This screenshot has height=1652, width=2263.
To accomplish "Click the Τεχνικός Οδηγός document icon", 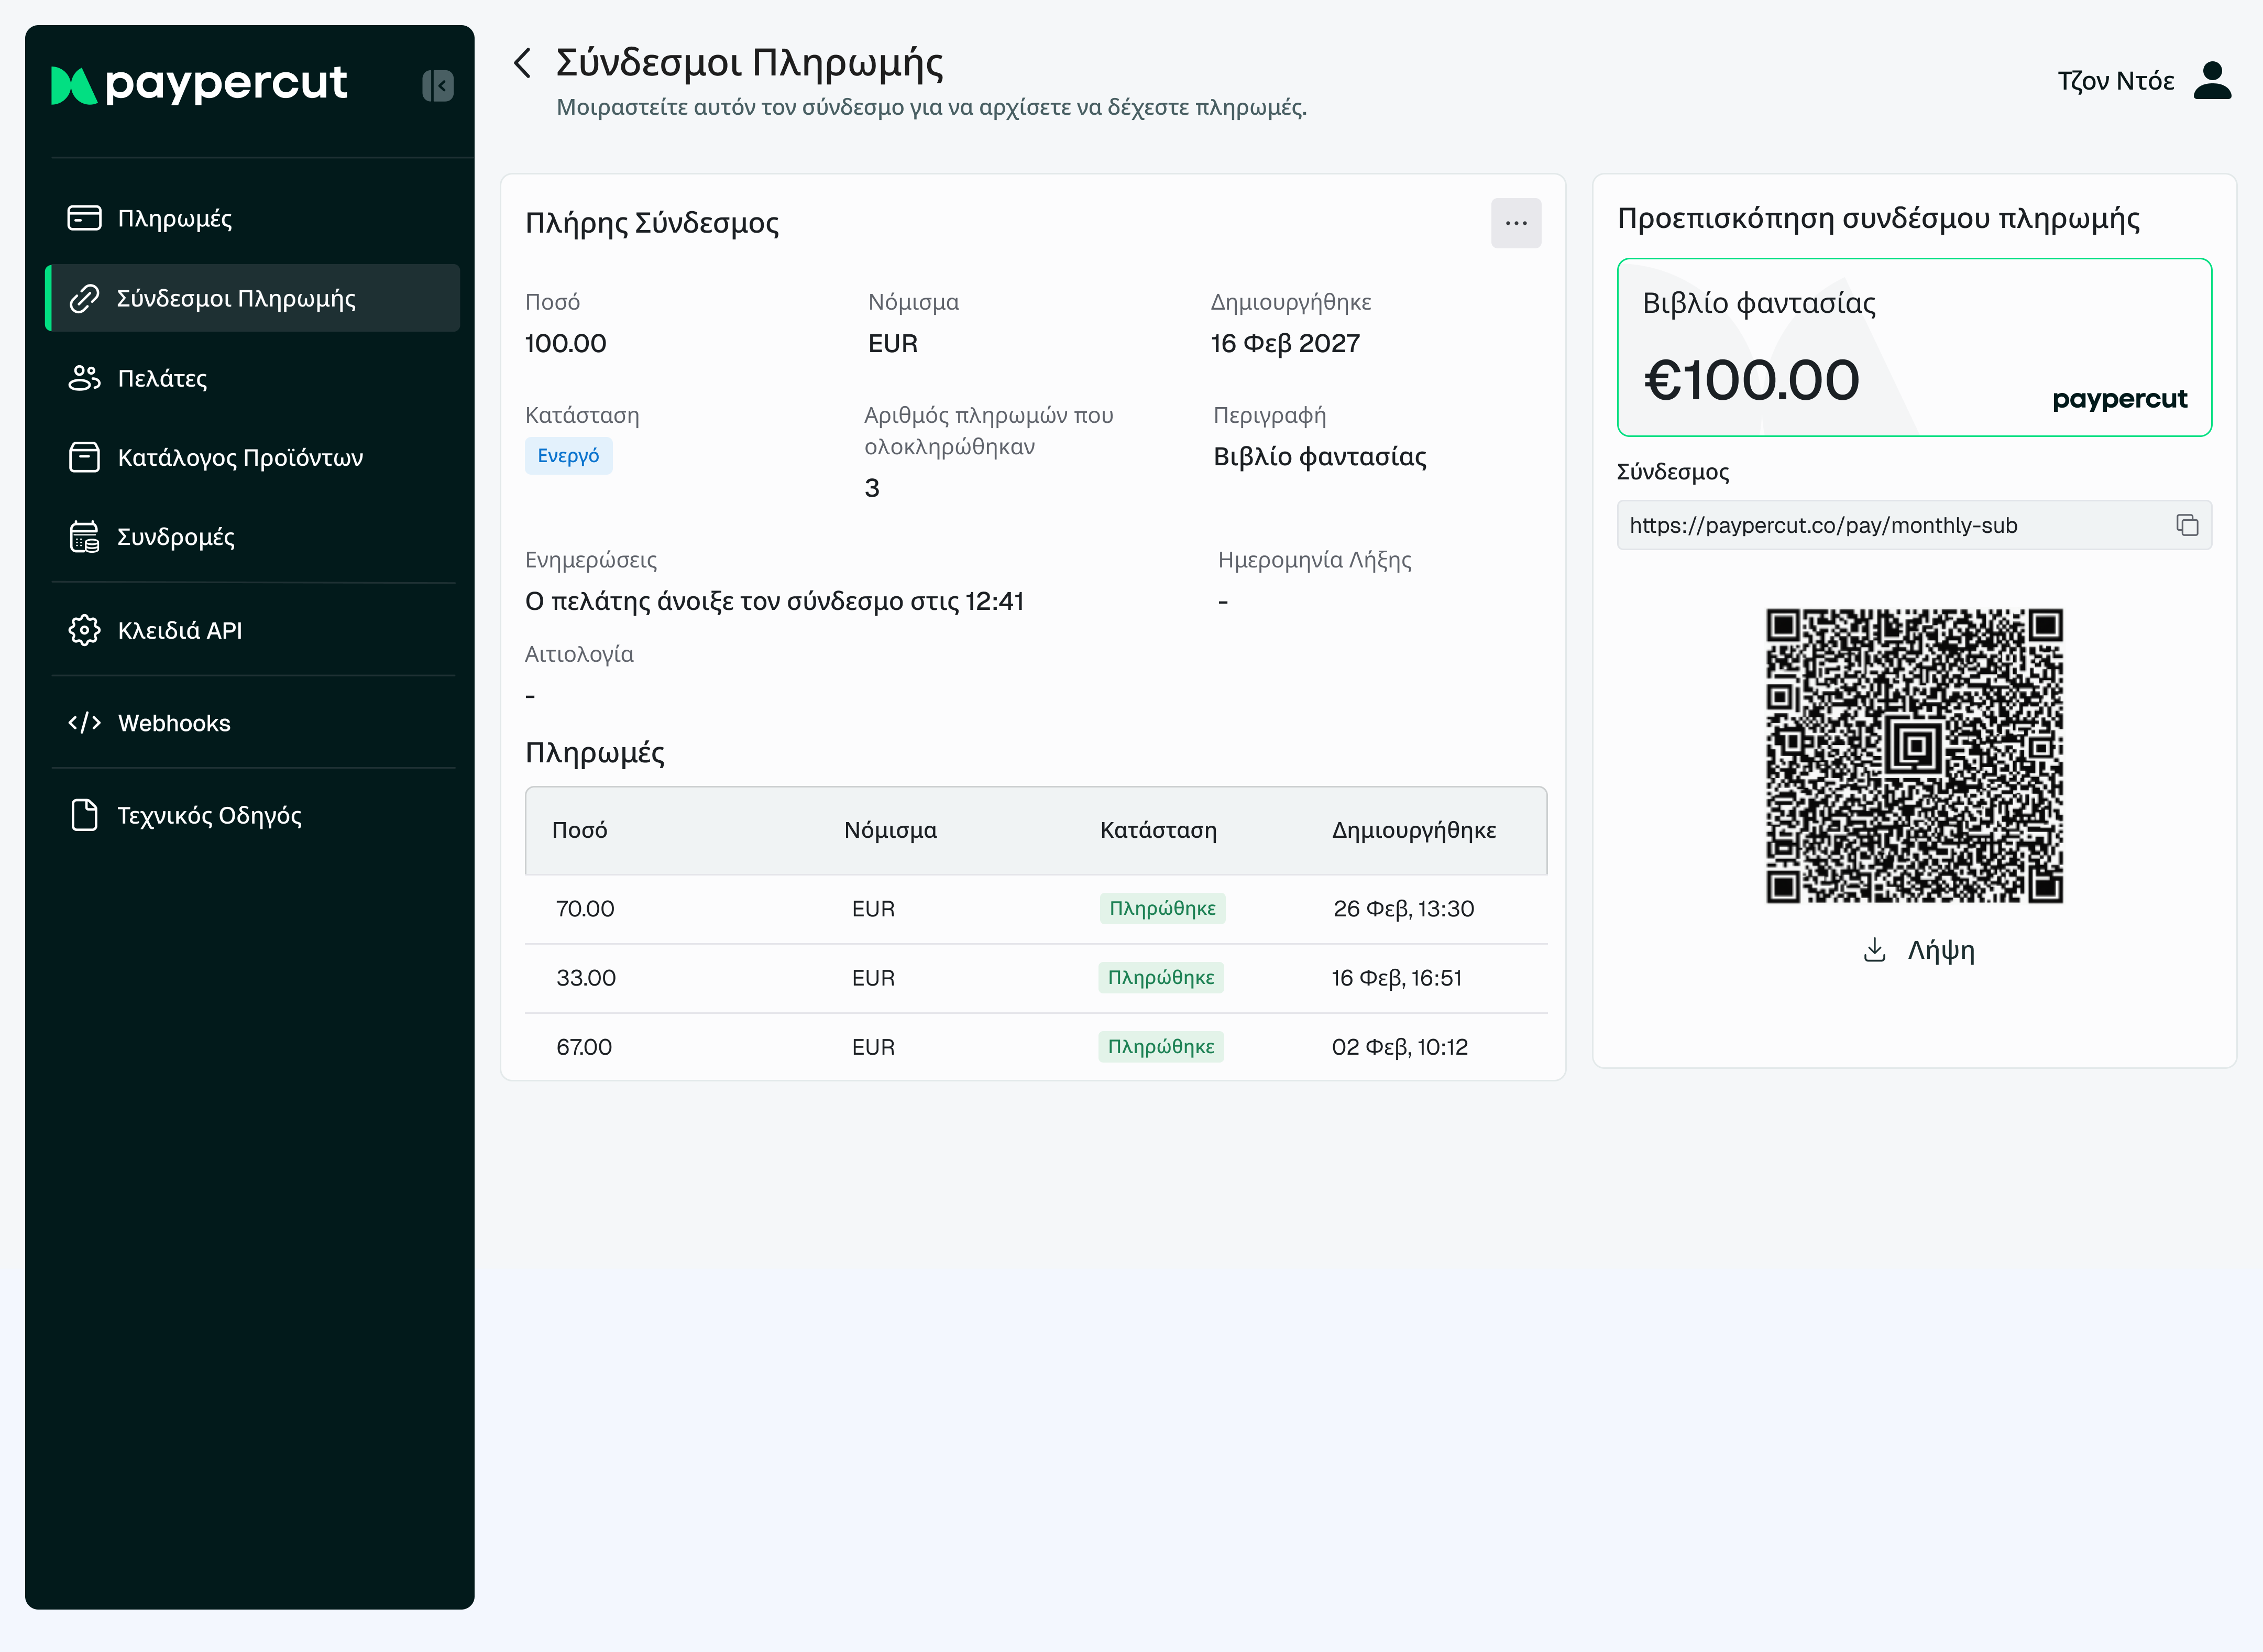I will (x=84, y=815).
